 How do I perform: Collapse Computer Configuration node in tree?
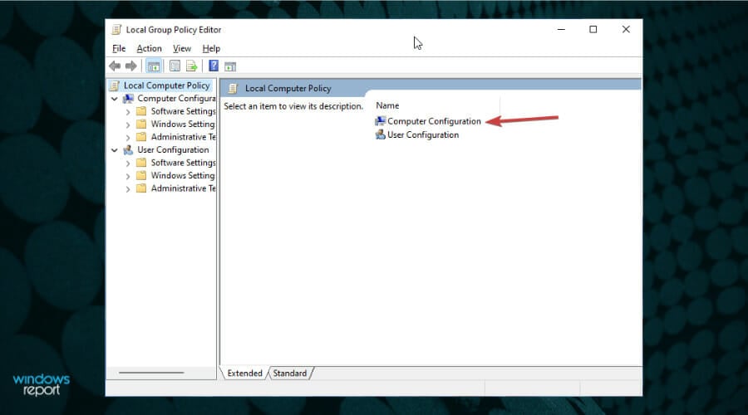(x=115, y=99)
